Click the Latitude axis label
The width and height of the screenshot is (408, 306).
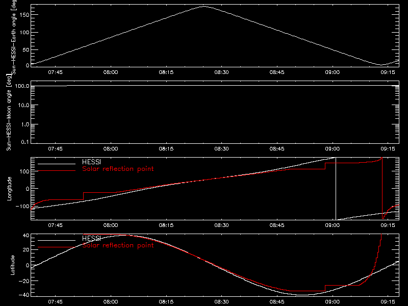[x=12, y=265]
